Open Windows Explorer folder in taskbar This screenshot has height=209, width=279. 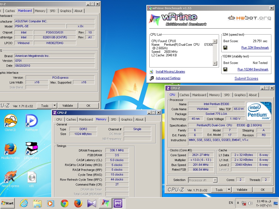(37, 203)
